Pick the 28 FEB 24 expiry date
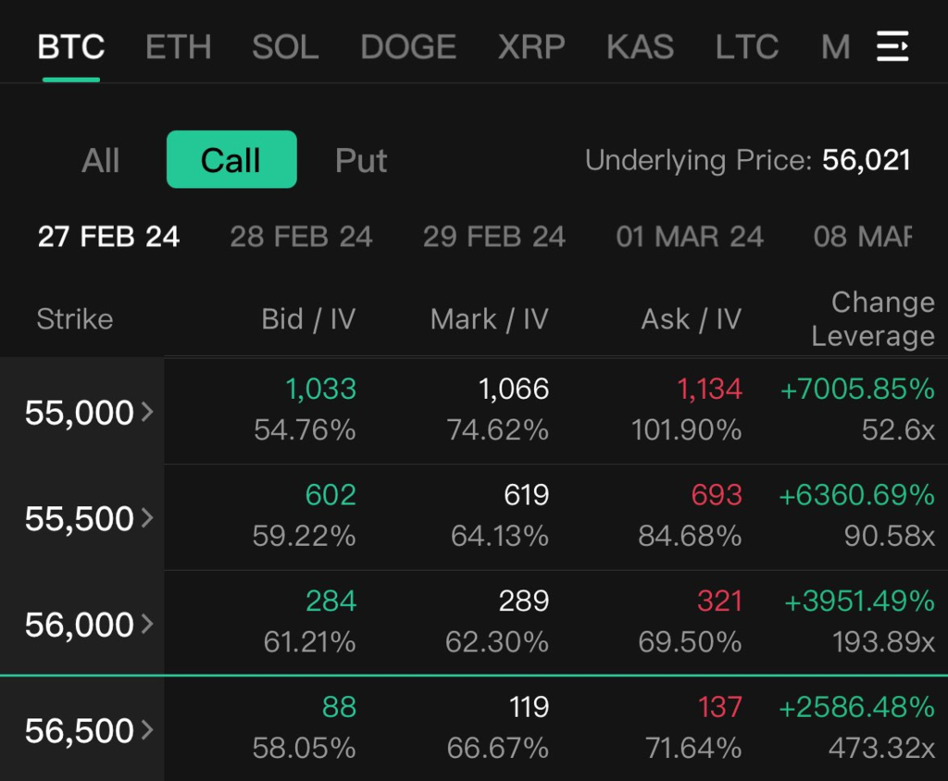The height and width of the screenshot is (781, 948). point(301,237)
